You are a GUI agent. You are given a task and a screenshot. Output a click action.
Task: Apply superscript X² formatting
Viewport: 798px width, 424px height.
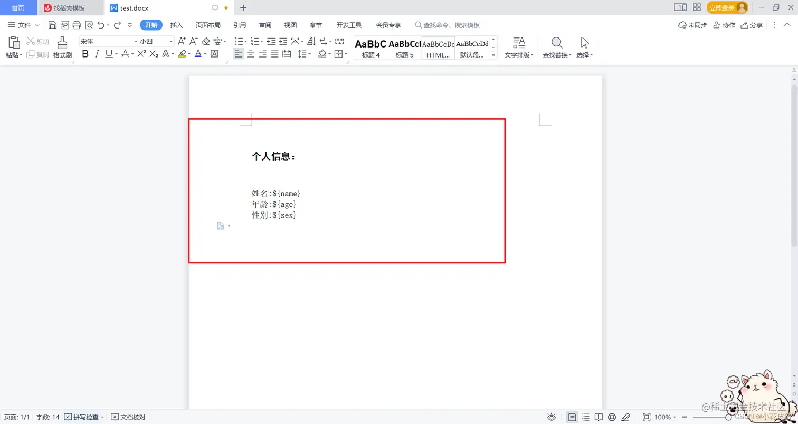[141, 54]
